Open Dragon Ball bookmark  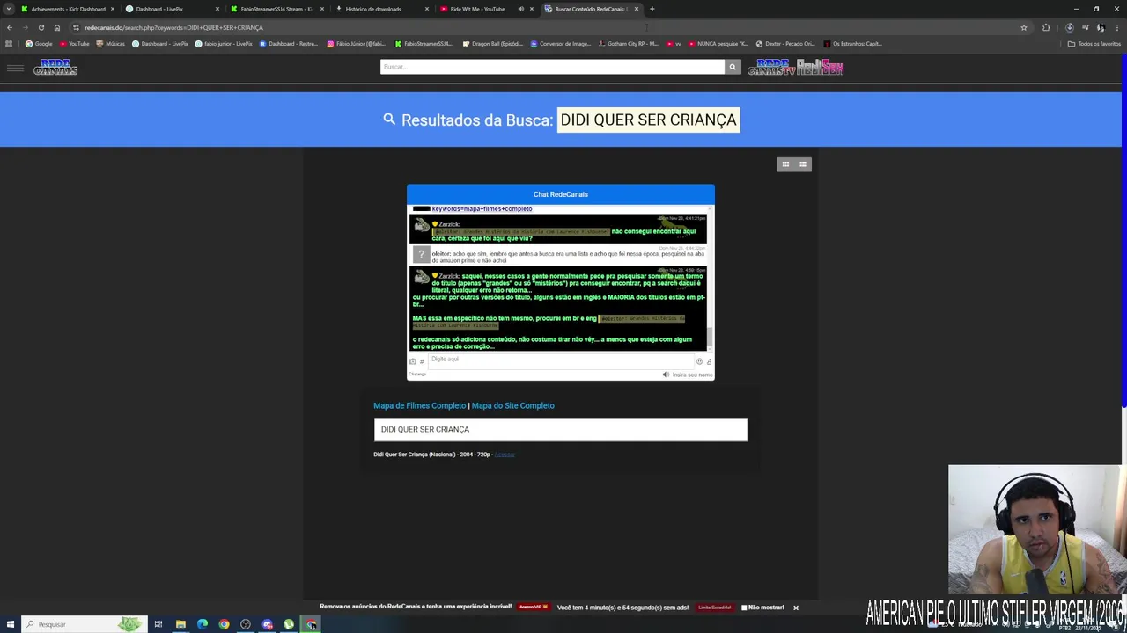pos(492,44)
